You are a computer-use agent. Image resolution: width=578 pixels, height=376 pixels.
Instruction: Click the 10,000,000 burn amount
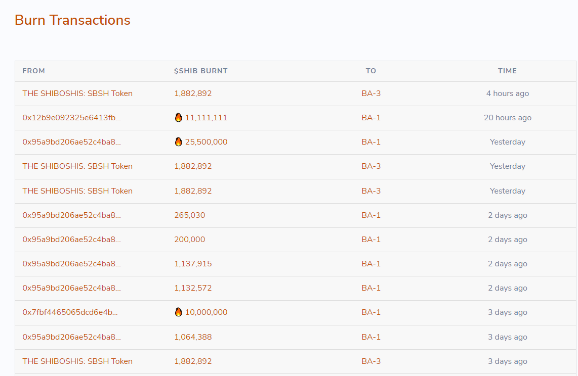[x=206, y=312]
